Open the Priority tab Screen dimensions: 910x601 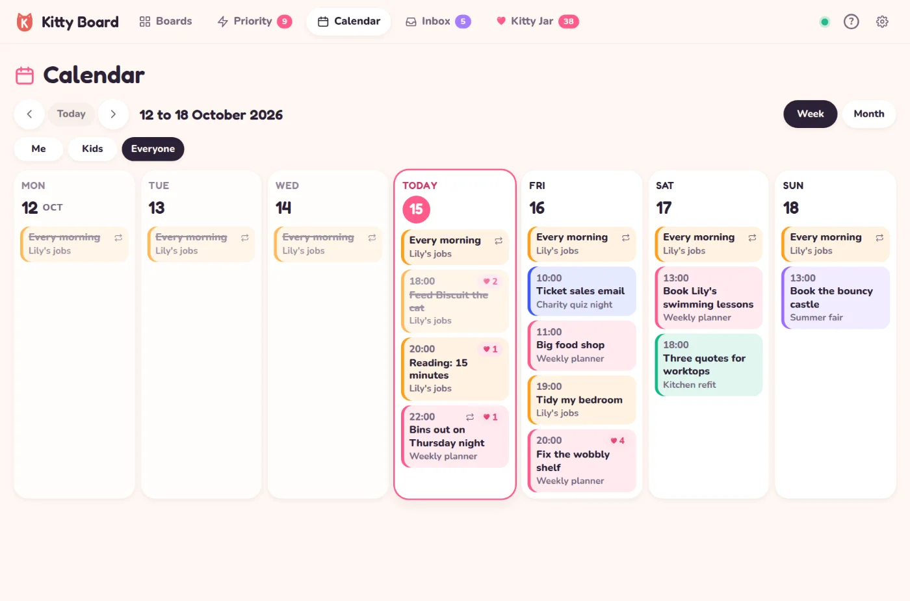click(254, 21)
